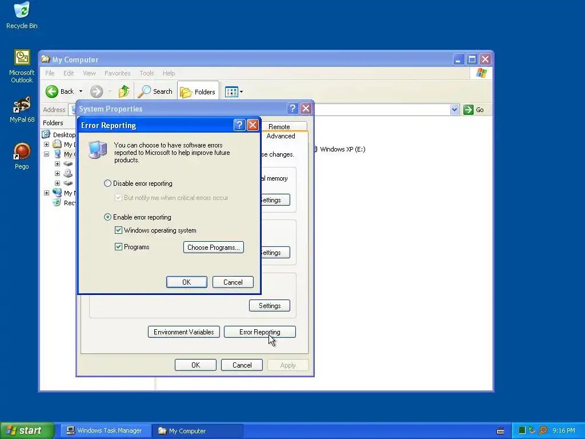This screenshot has height=439, width=585.
Task: Click the 9:16 PM taskbar clock
Action: (563, 430)
